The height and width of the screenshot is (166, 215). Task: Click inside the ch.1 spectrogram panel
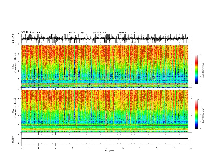click(105, 66)
